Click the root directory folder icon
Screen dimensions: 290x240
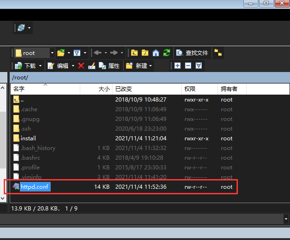click(145, 53)
